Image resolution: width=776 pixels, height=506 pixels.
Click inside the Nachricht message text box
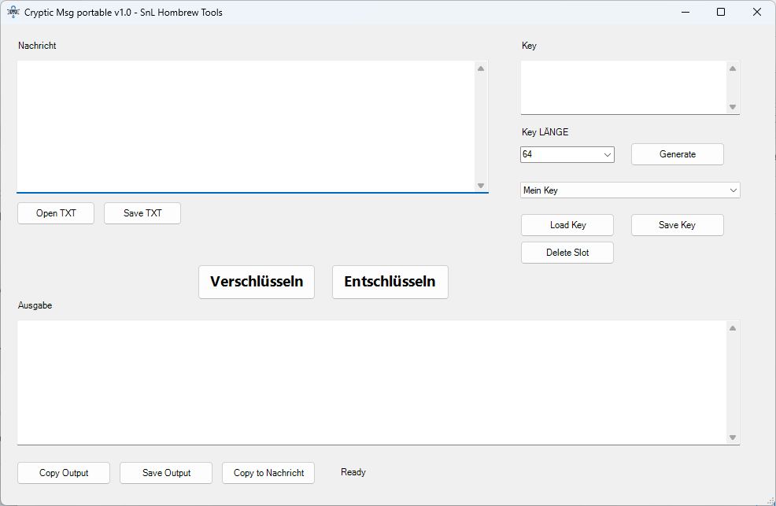(246, 126)
